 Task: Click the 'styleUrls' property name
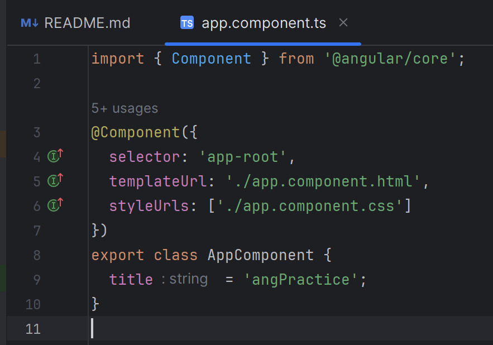click(x=149, y=206)
